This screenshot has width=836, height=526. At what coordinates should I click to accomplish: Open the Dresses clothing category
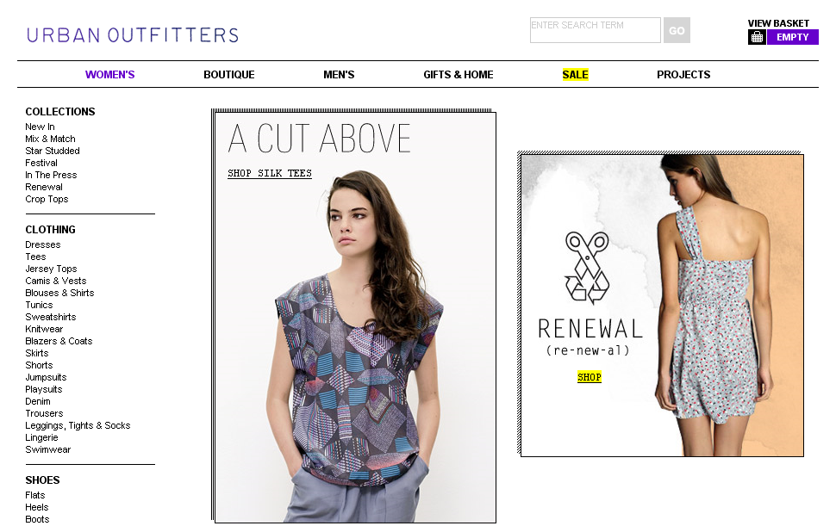[42, 244]
